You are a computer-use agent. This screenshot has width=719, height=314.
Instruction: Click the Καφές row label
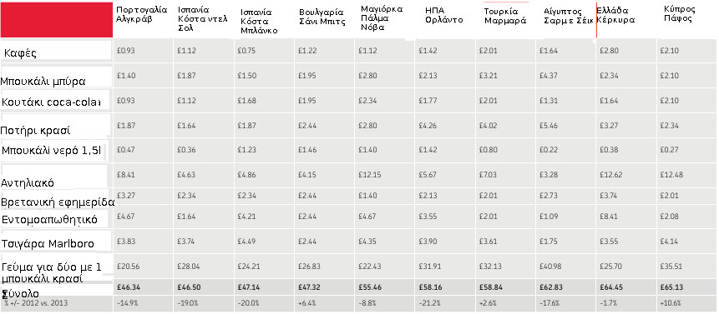point(20,53)
